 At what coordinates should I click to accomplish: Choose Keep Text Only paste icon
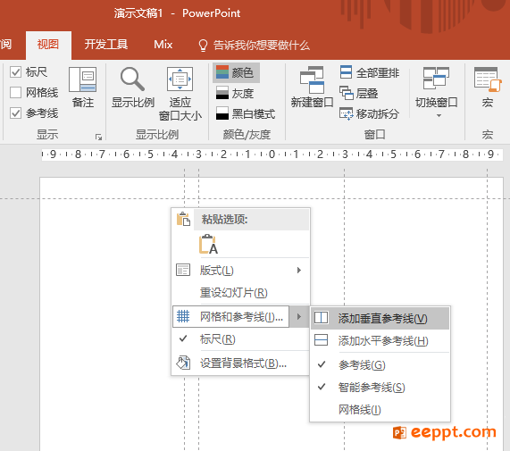[x=208, y=244]
